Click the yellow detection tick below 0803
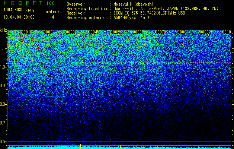This screenshot has height=149, width=234. point(66,147)
